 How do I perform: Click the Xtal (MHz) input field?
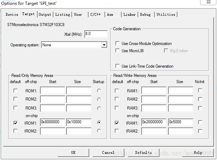click(x=95, y=34)
